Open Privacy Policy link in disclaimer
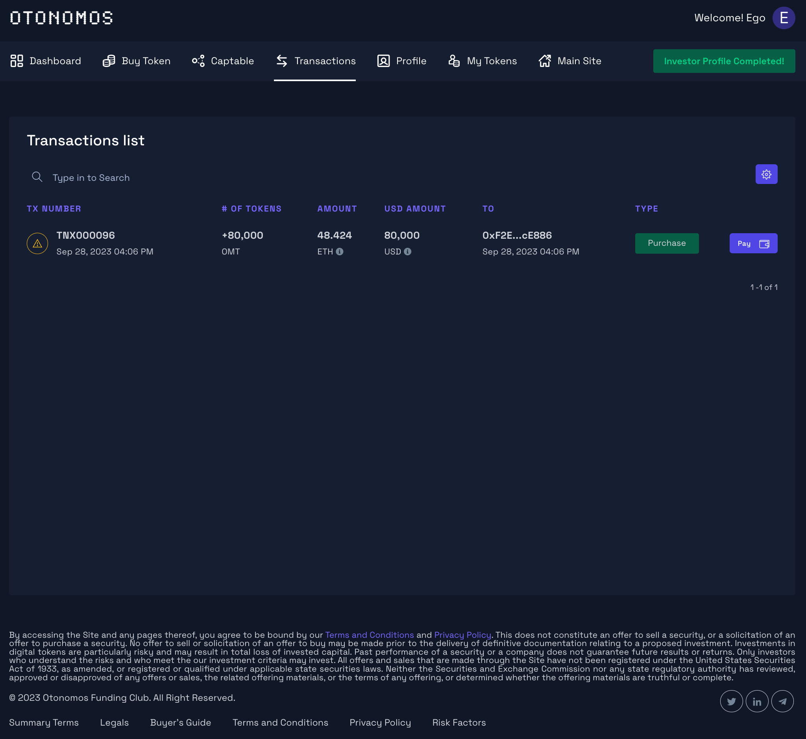 click(x=462, y=635)
